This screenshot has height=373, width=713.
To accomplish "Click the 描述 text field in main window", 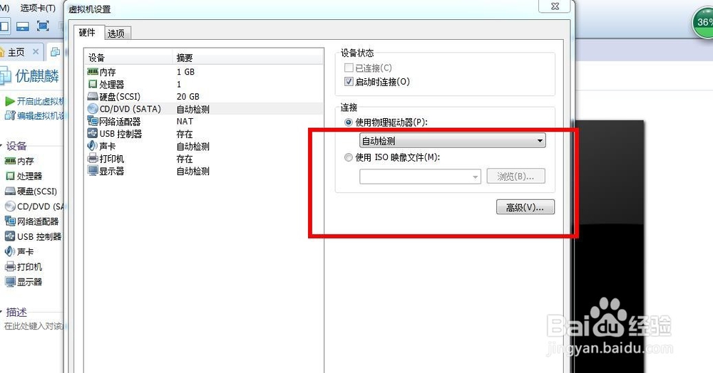I will tap(34, 326).
